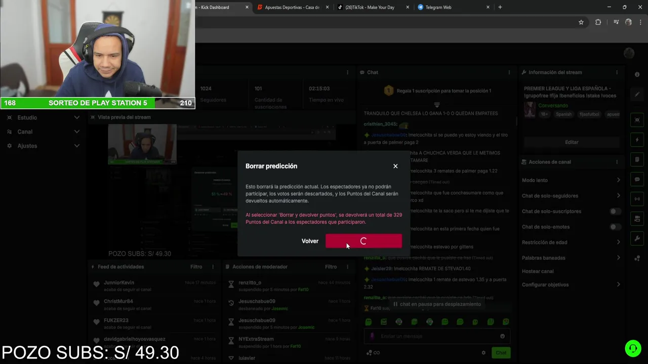Open Acciones de moderador three-dot menu

pos(347,267)
